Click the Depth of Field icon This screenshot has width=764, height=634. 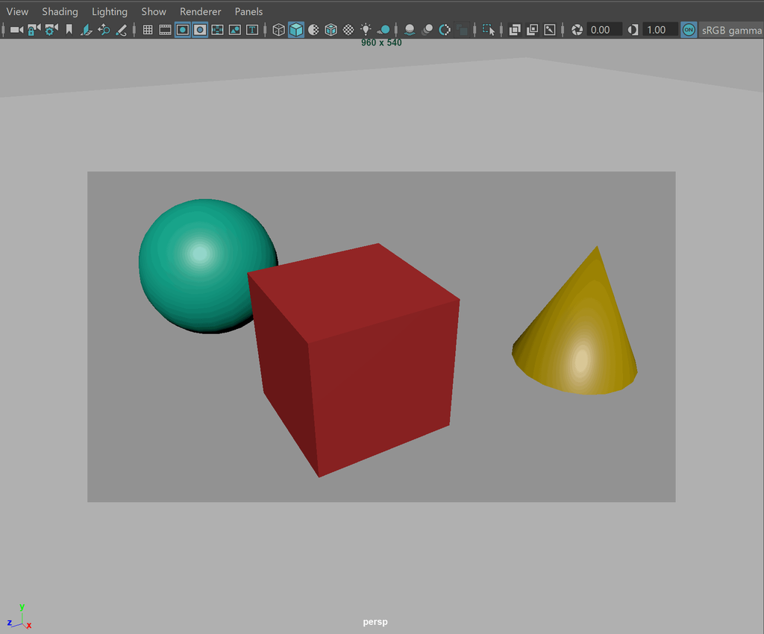click(461, 30)
